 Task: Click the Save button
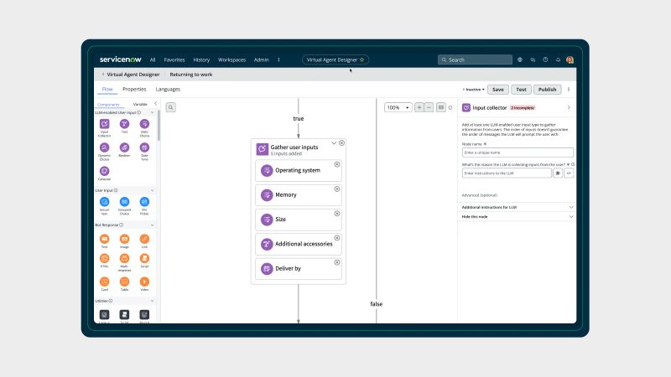pos(498,89)
